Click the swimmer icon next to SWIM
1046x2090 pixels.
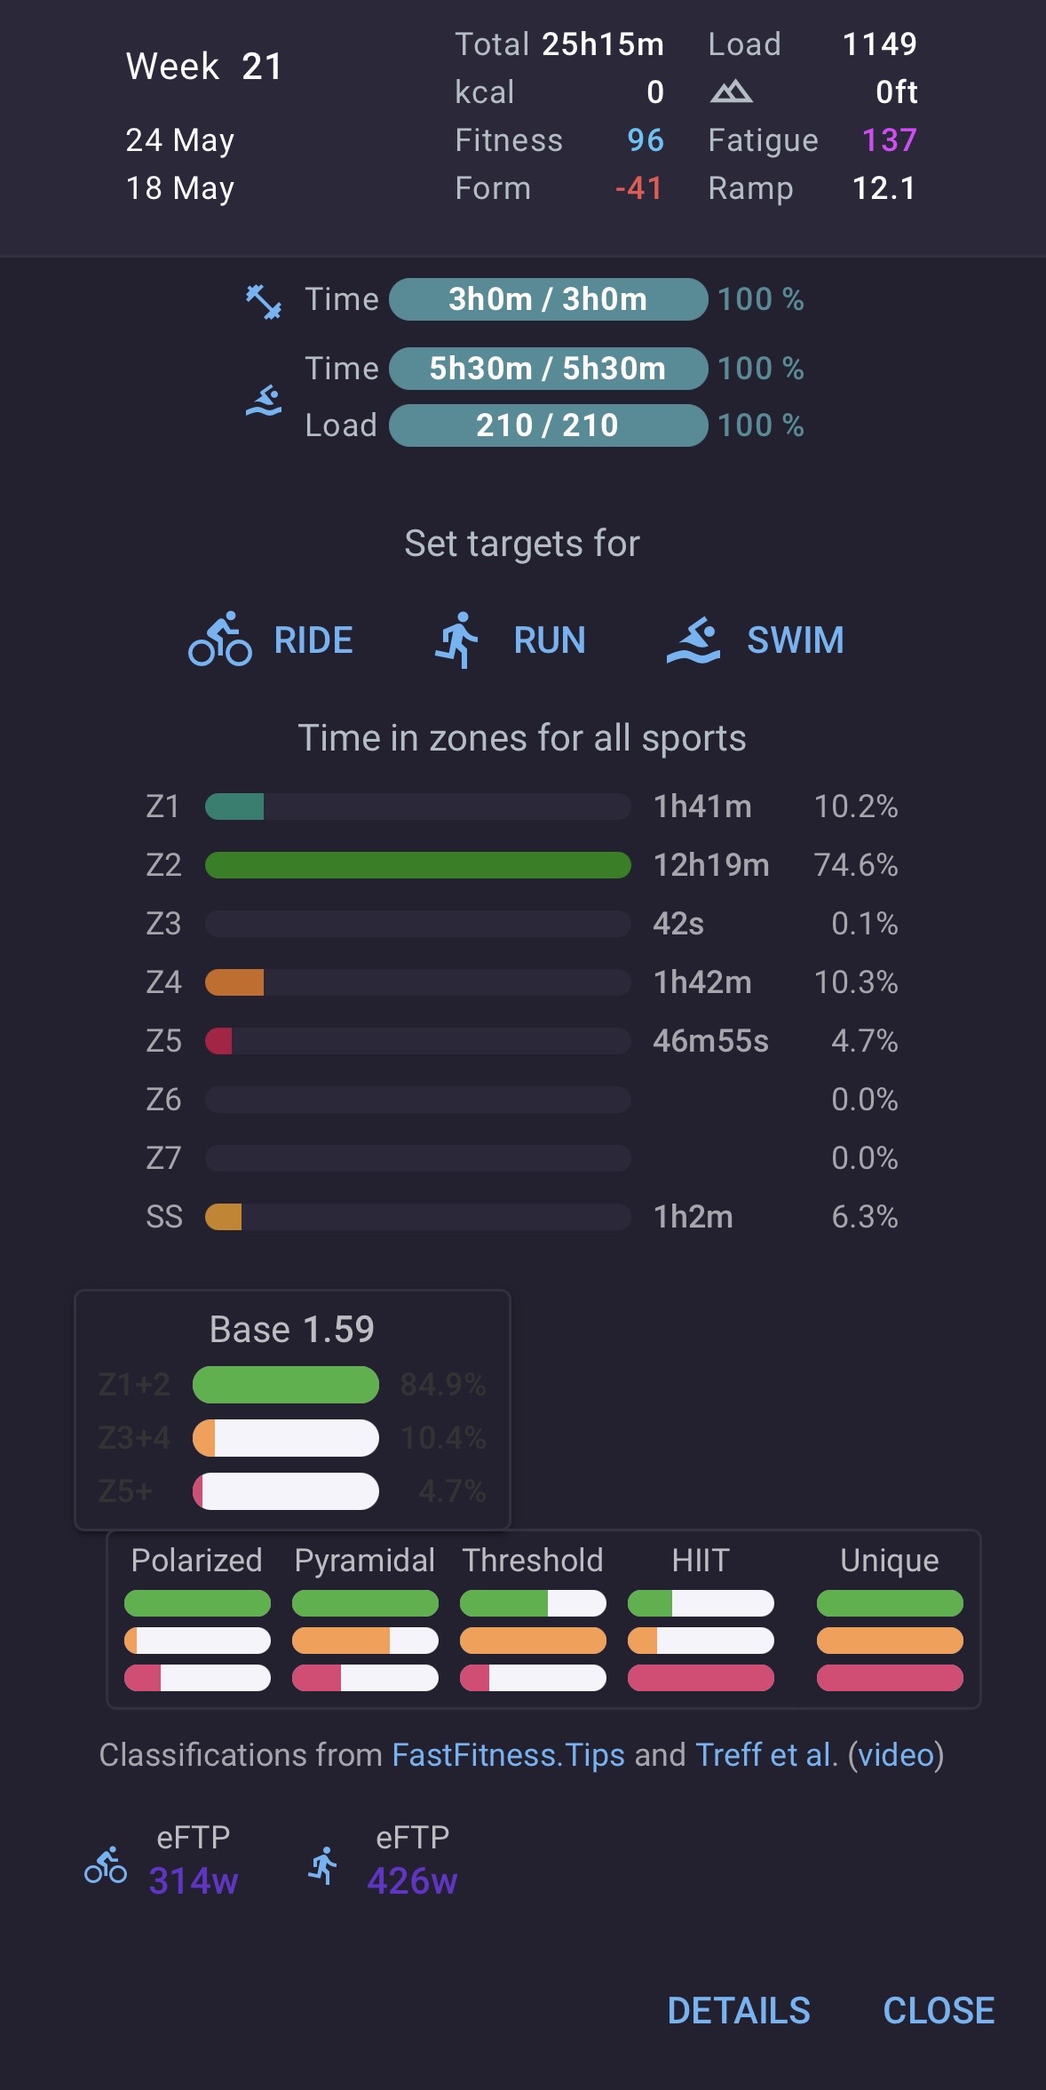[693, 640]
